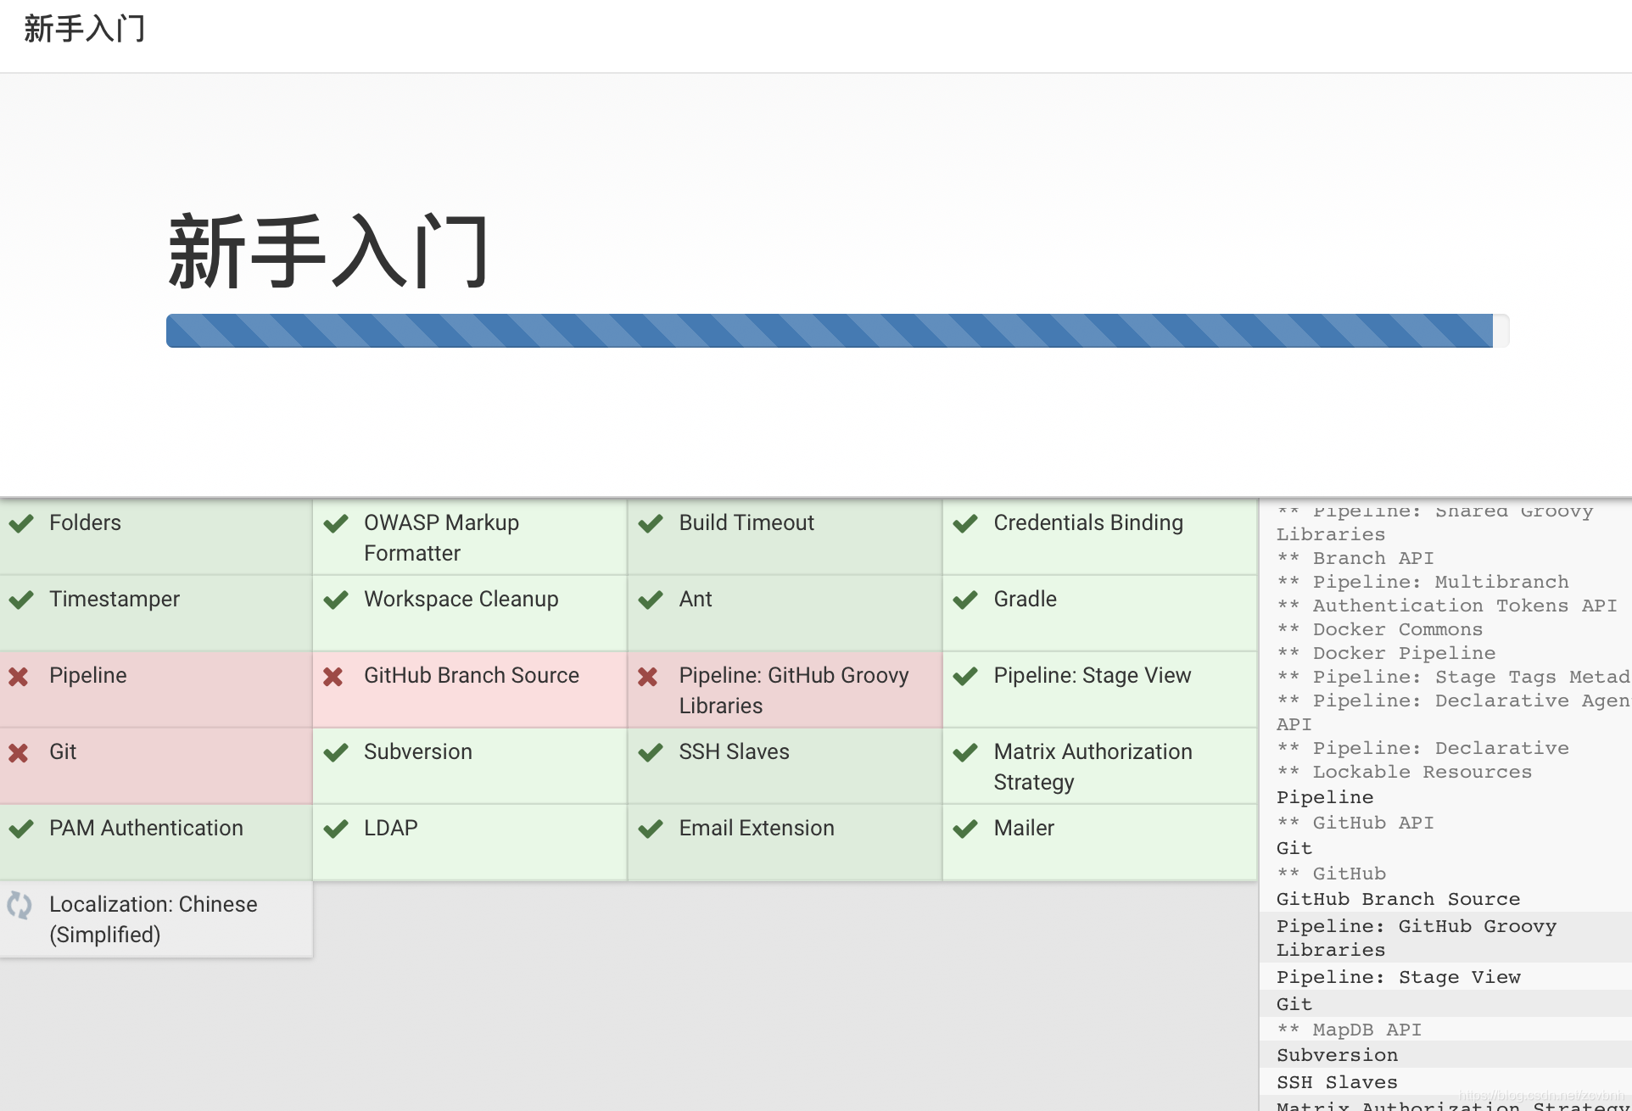Image resolution: width=1632 pixels, height=1111 pixels.
Task: Click the Email Extension plugin label
Action: click(x=756, y=828)
